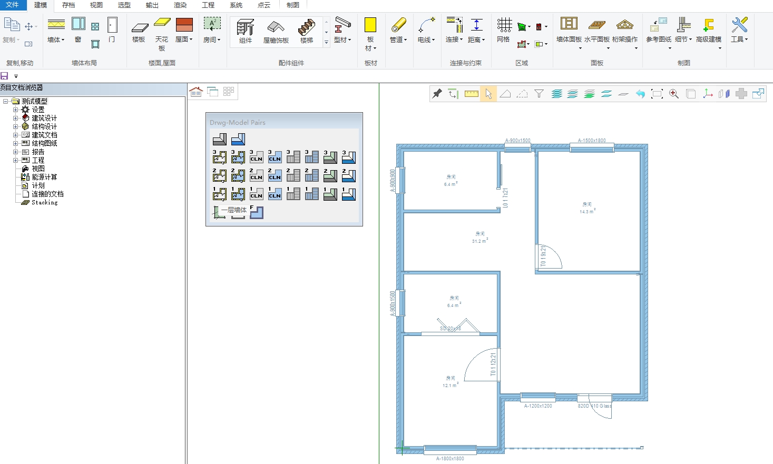Click the 细节 detail button
The image size is (773, 464).
pos(683,31)
